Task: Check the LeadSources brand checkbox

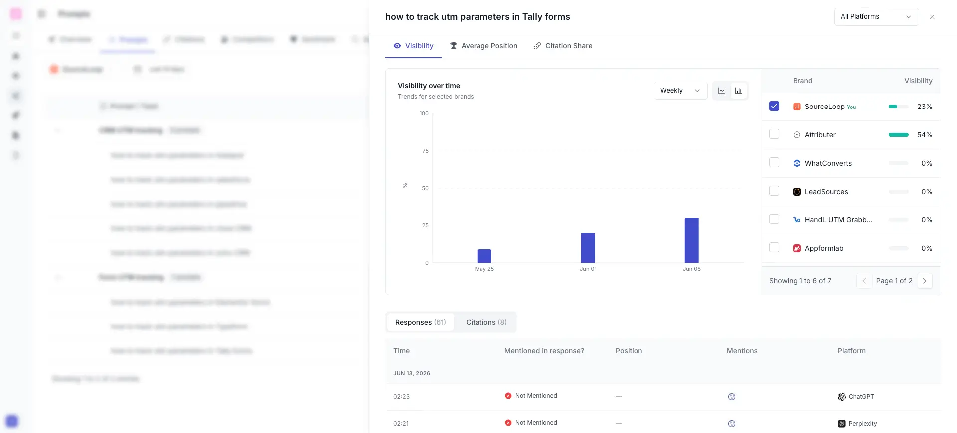Action: coord(774,191)
